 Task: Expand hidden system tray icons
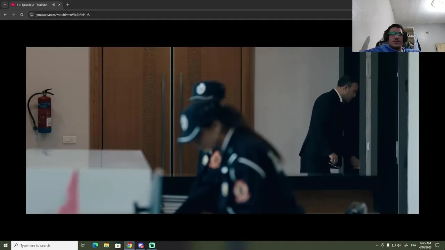[377, 245]
